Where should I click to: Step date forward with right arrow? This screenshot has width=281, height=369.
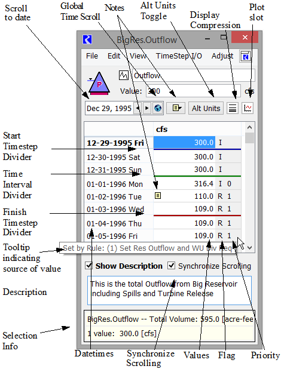(146, 108)
